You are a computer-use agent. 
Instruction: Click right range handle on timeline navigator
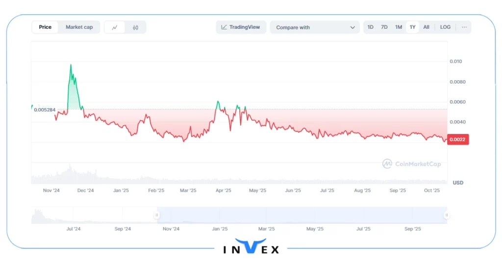(x=446, y=215)
